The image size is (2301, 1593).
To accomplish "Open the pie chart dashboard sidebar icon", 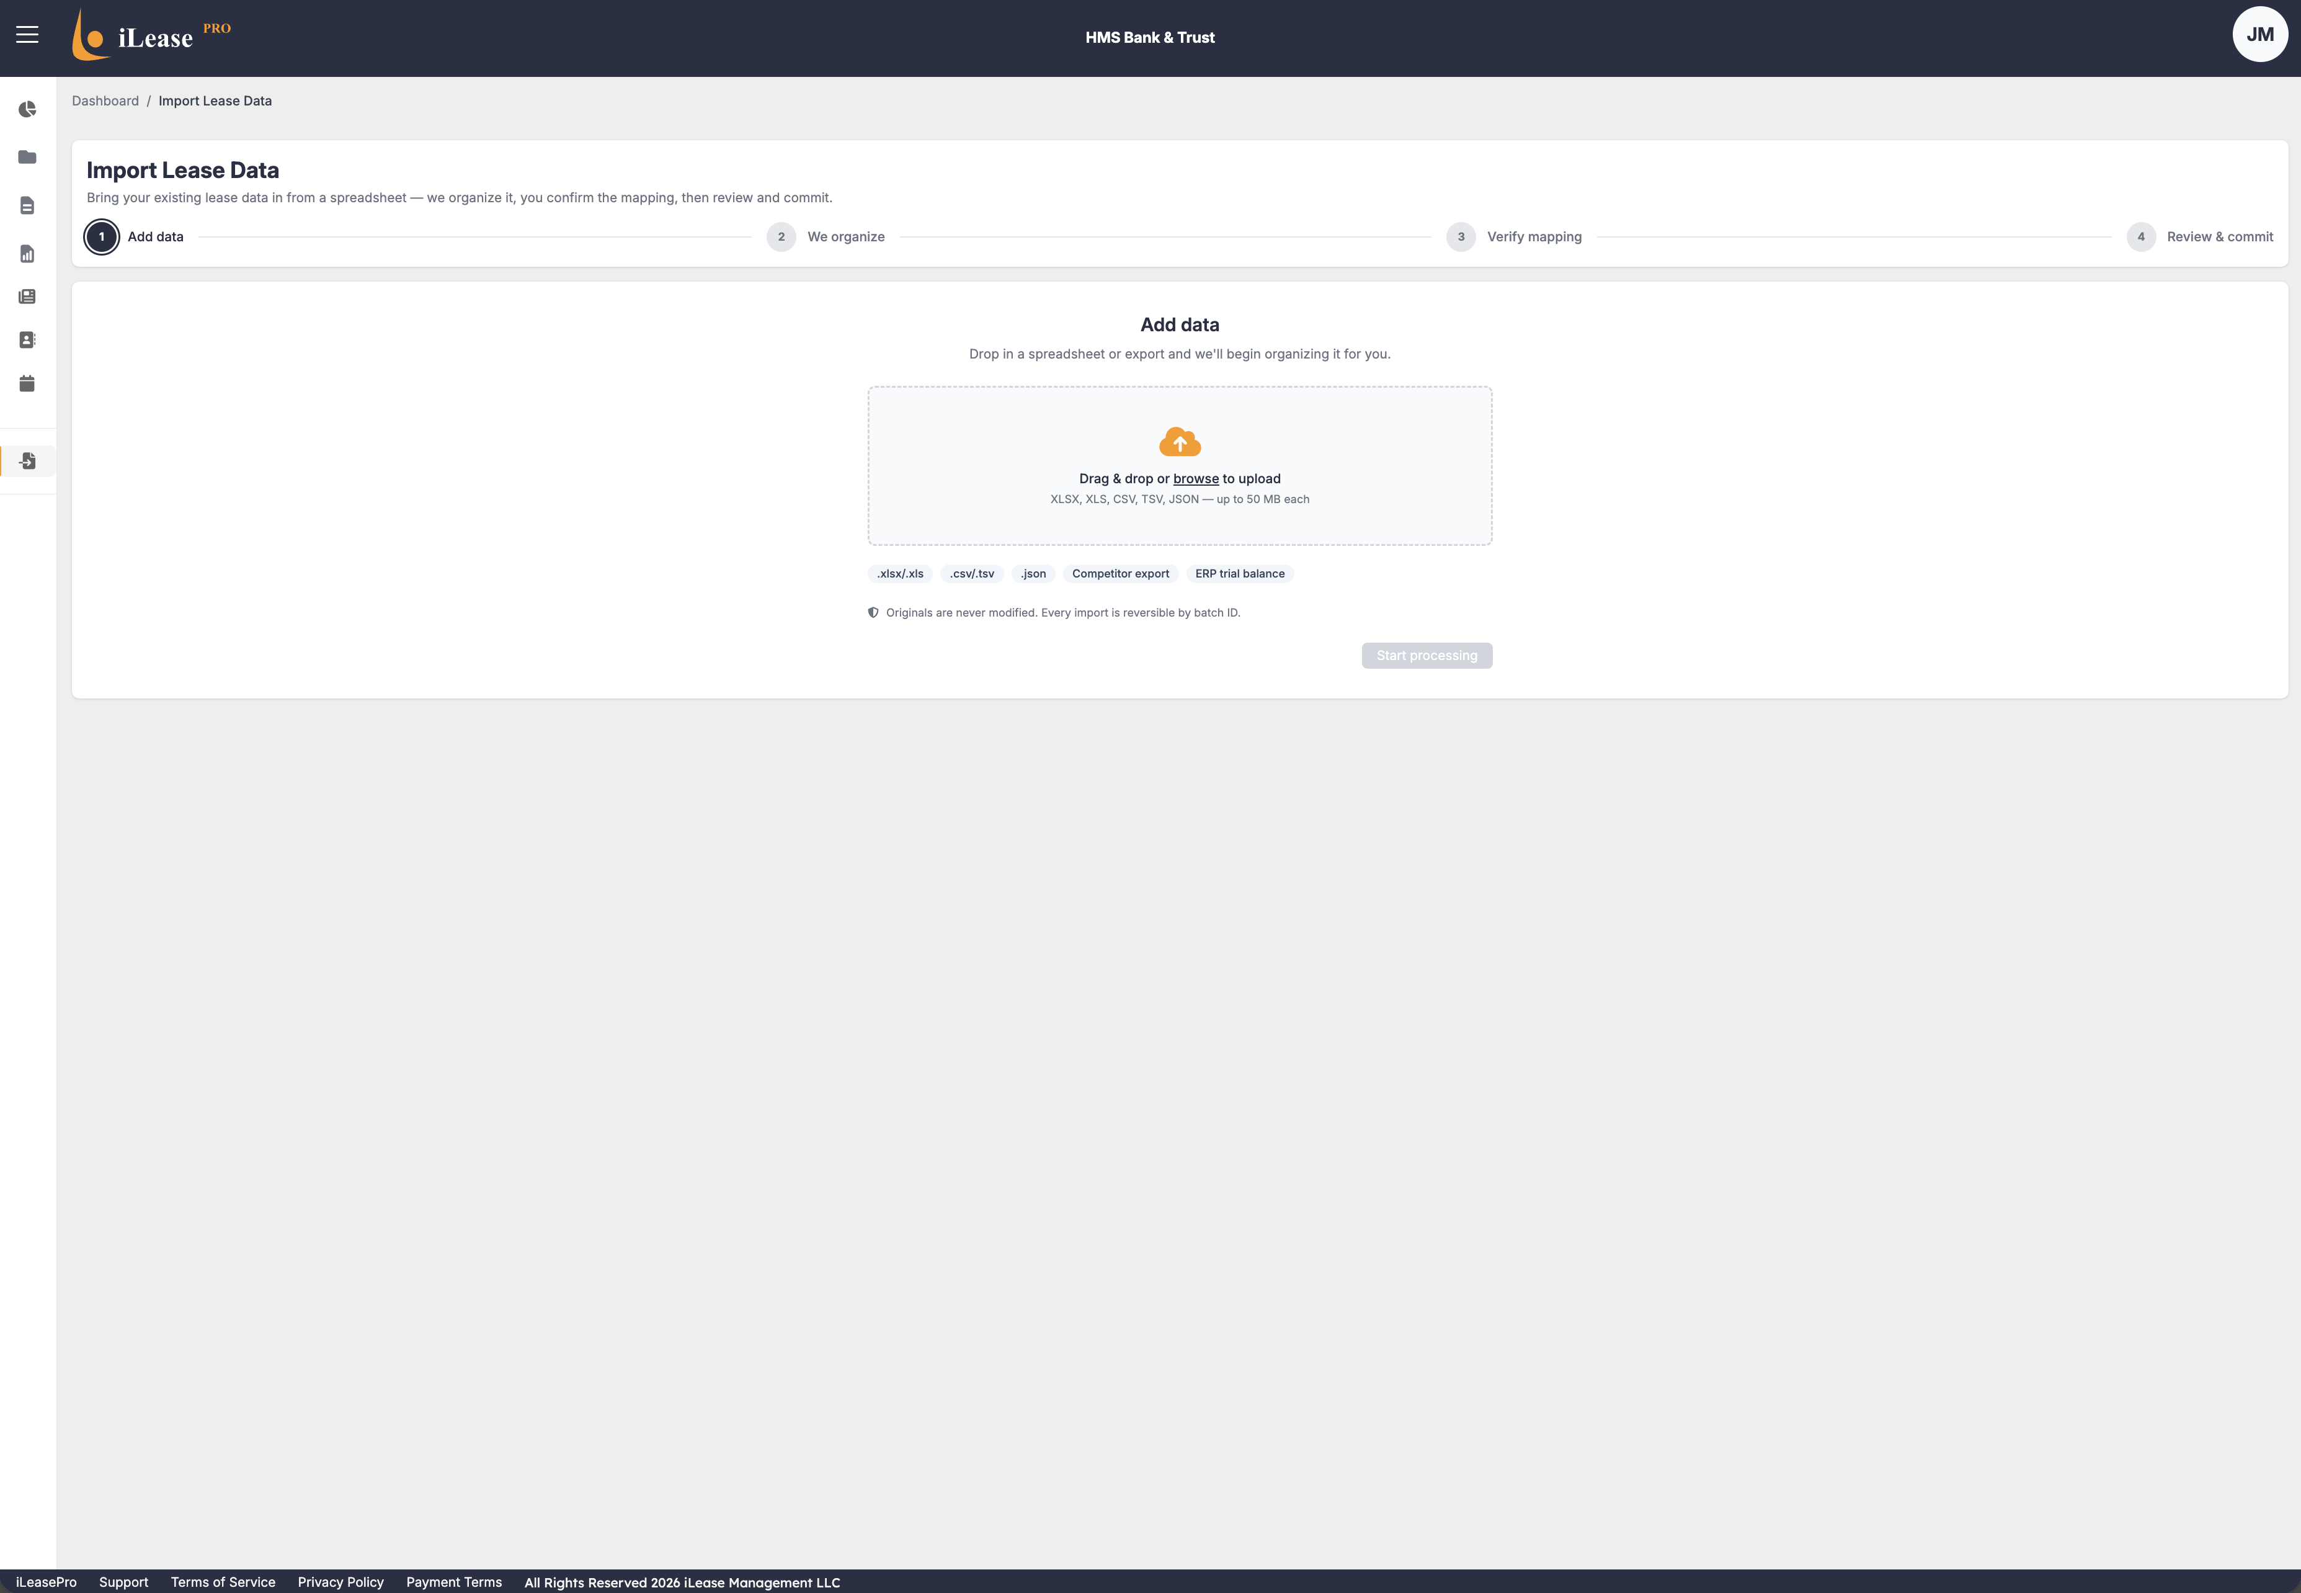I will (27, 109).
